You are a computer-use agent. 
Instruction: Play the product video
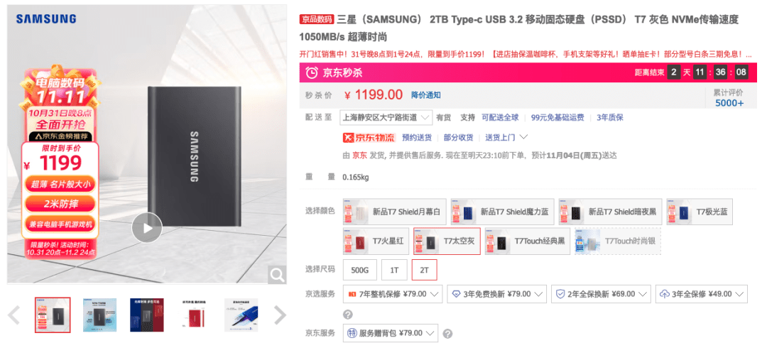(147, 227)
